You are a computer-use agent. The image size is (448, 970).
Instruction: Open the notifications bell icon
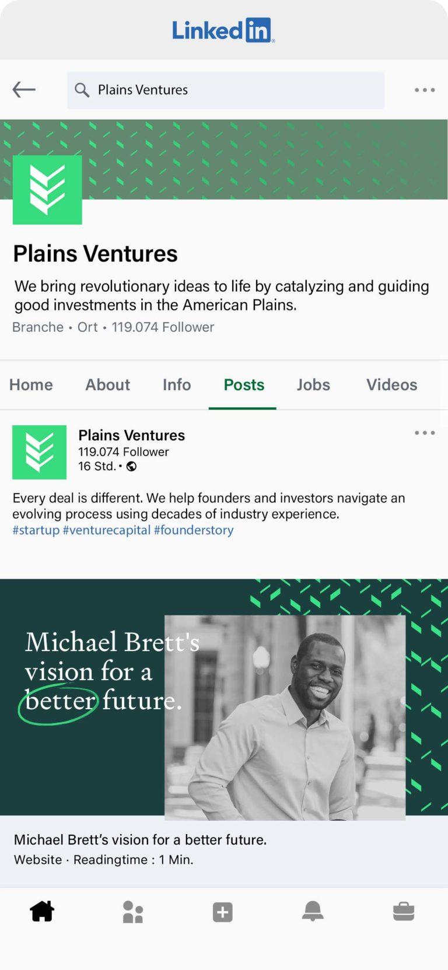[x=313, y=911]
